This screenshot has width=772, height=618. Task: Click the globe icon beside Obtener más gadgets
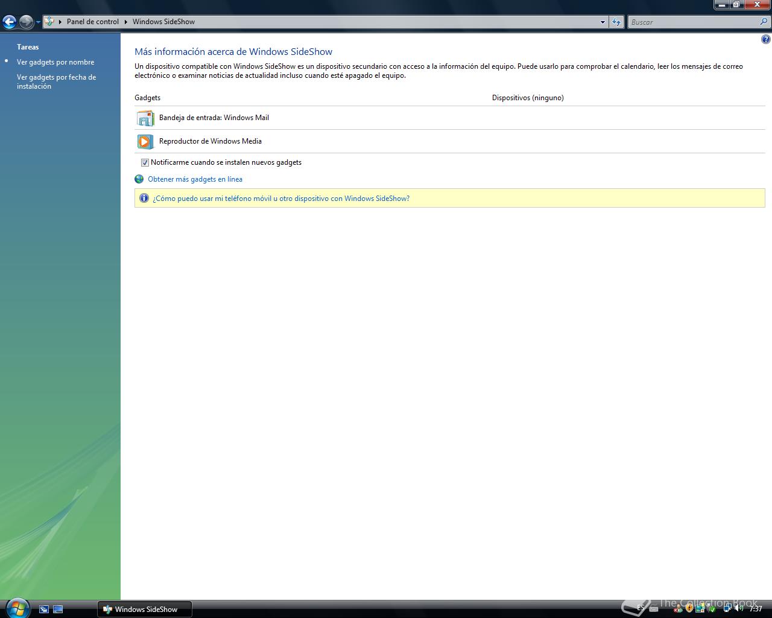click(139, 179)
